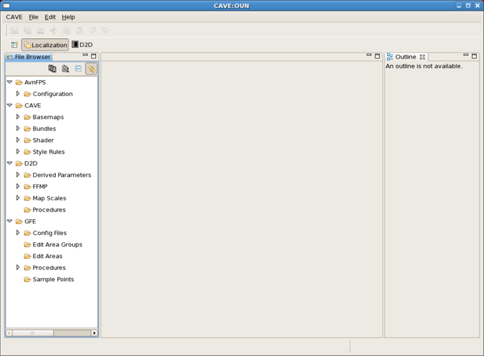Image resolution: width=484 pixels, height=356 pixels.
Task: Click the Paste clipboard icon
Action: click(x=79, y=30)
